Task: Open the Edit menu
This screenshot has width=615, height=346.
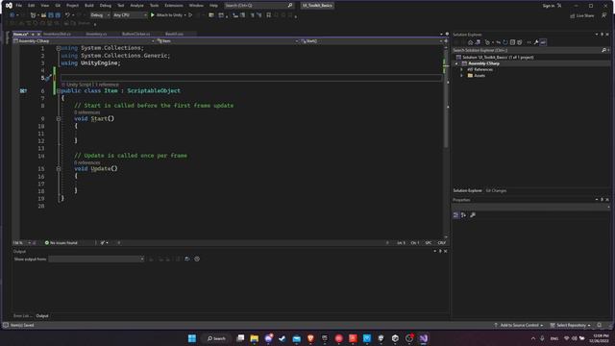Action: 32,6
